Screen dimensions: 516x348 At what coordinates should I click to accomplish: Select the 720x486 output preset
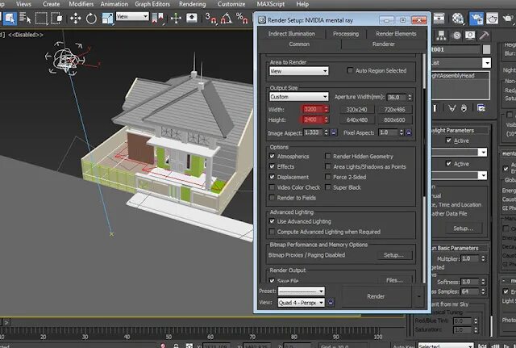pyautogui.click(x=394, y=110)
